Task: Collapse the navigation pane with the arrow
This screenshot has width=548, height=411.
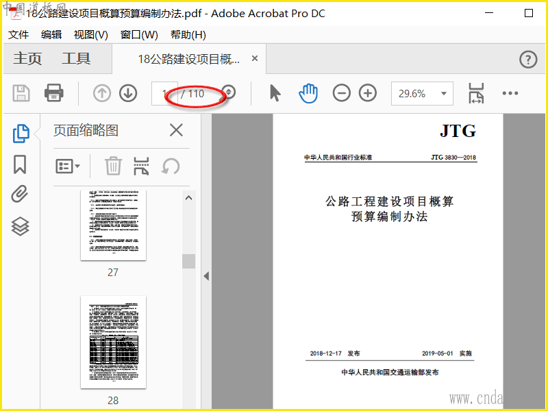Action: 206,276
